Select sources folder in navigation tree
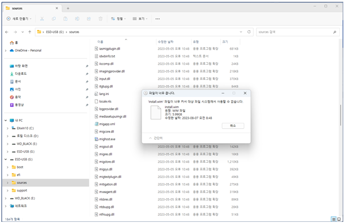345x223 pixels. pyautogui.click(x=46, y=182)
